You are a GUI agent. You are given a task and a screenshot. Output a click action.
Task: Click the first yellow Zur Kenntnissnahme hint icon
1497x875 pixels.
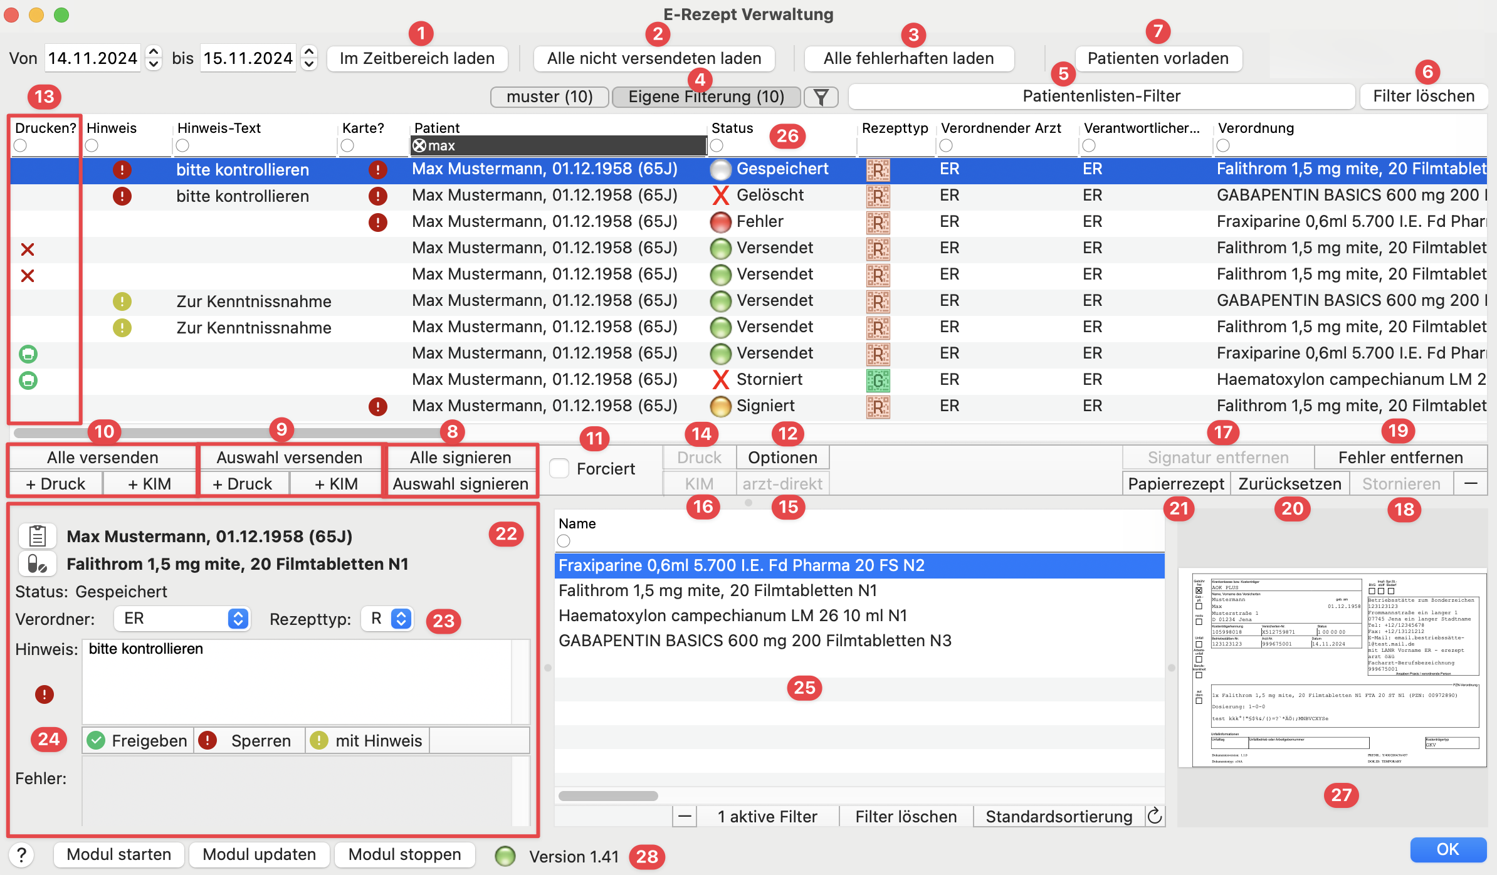point(122,301)
